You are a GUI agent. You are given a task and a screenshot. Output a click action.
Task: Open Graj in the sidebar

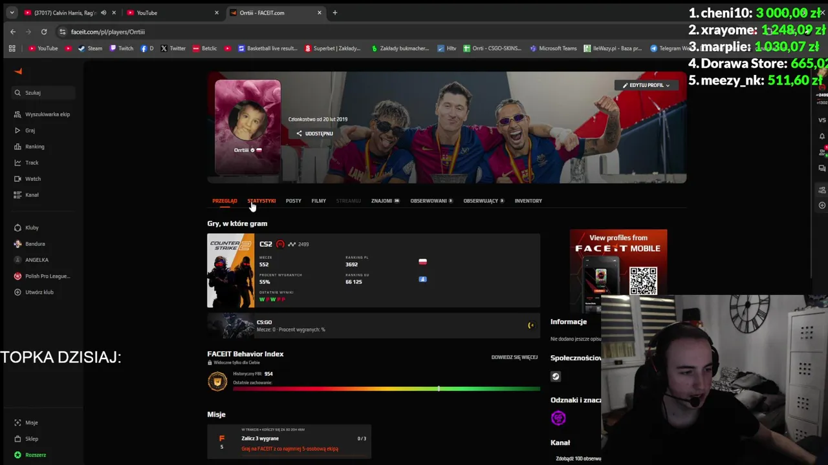click(25, 130)
